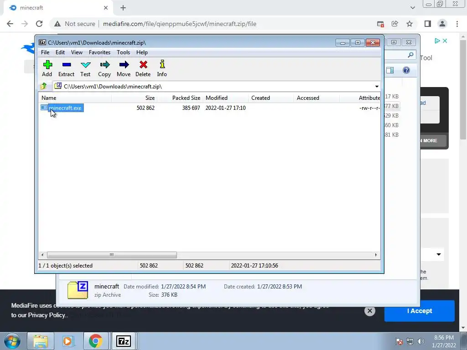Screen dimensions: 467x350
Task: Open the Favorites menu
Action: [99, 52]
